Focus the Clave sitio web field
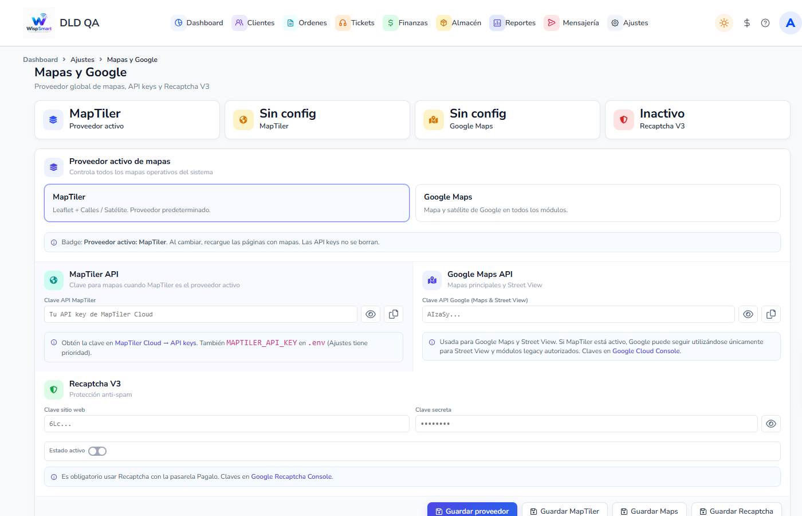The width and height of the screenshot is (802, 516). (227, 424)
